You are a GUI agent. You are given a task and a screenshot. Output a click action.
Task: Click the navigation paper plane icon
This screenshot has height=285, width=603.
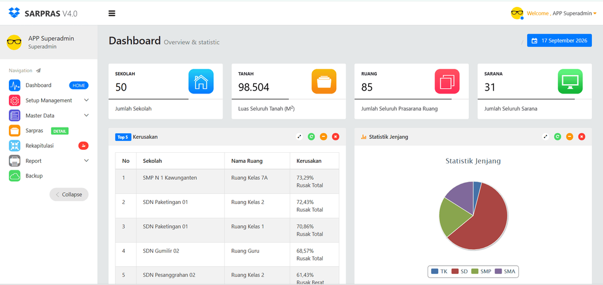[38, 71]
